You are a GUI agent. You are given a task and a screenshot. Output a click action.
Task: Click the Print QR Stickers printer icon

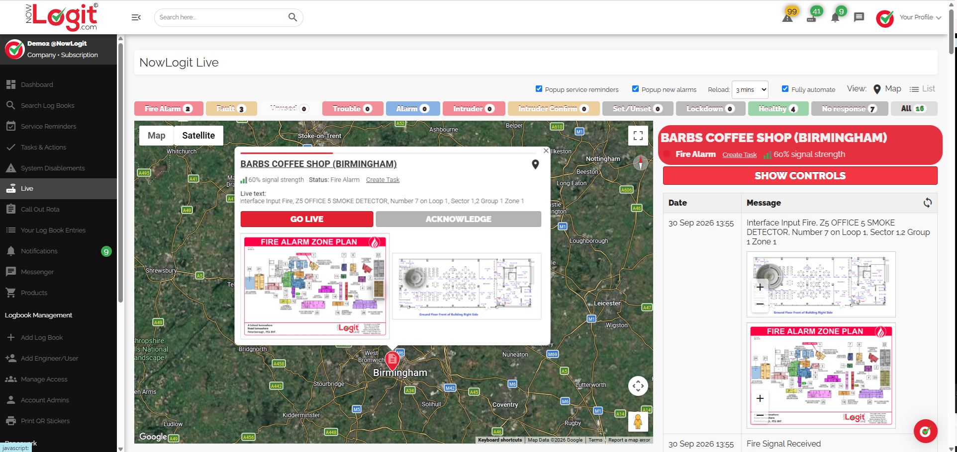(x=11, y=421)
